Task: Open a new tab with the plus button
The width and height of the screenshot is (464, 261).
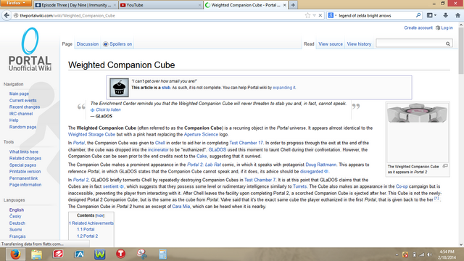Action: coord(293,5)
